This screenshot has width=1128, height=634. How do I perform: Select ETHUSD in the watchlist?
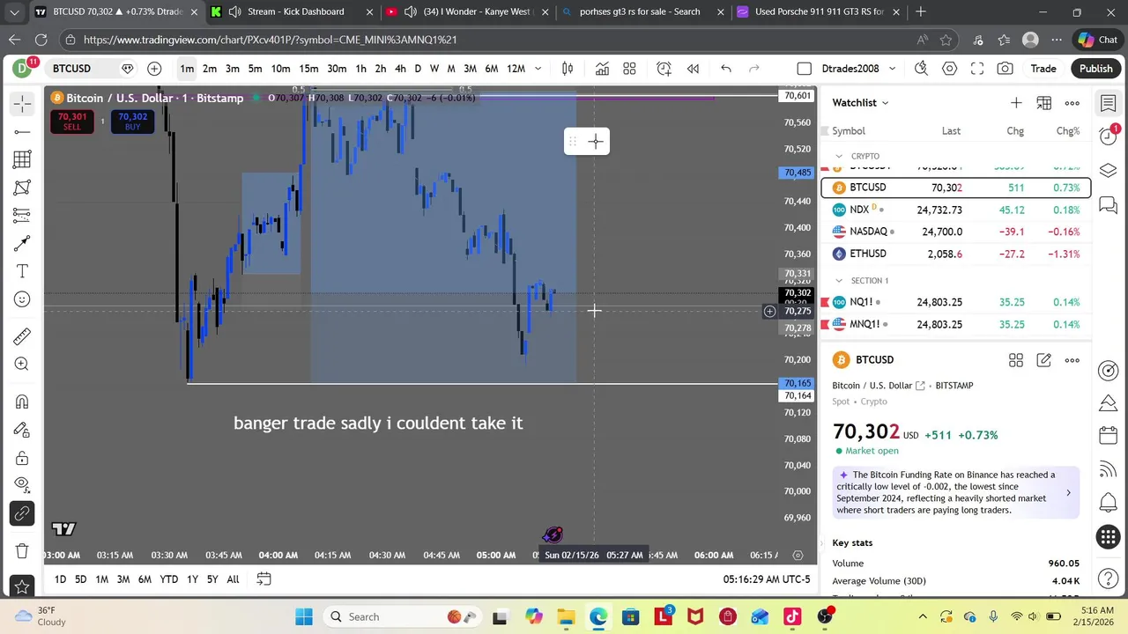pyautogui.click(x=956, y=254)
